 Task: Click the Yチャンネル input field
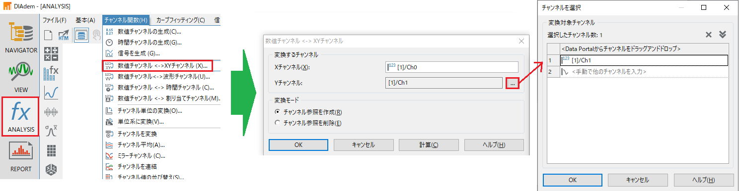tap(444, 83)
